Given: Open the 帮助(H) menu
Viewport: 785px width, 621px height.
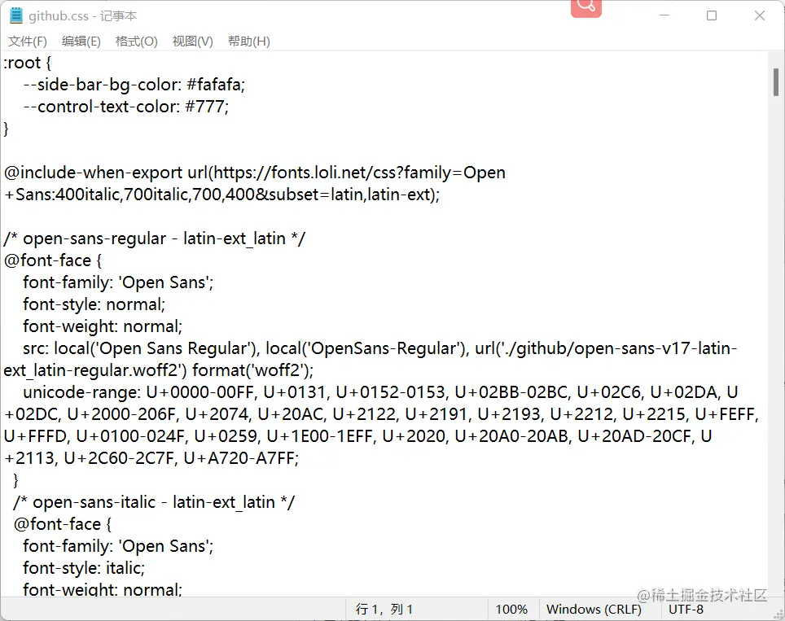Looking at the screenshot, I should point(249,41).
